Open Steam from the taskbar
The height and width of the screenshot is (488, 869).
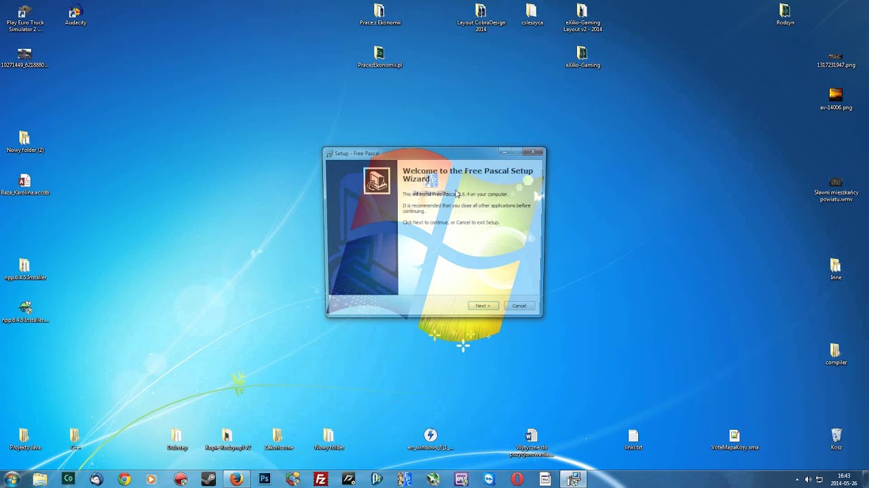coord(208,479)
